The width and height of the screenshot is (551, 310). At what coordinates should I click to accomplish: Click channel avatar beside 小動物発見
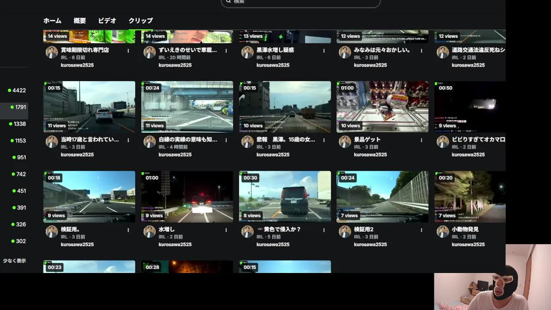click(x=443, y=232)
